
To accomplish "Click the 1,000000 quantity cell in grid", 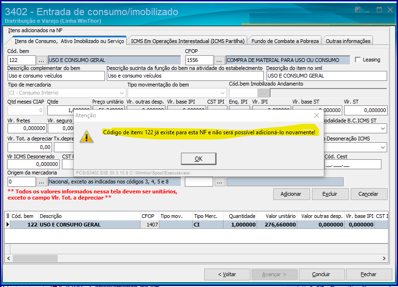I will coord(240,225).
